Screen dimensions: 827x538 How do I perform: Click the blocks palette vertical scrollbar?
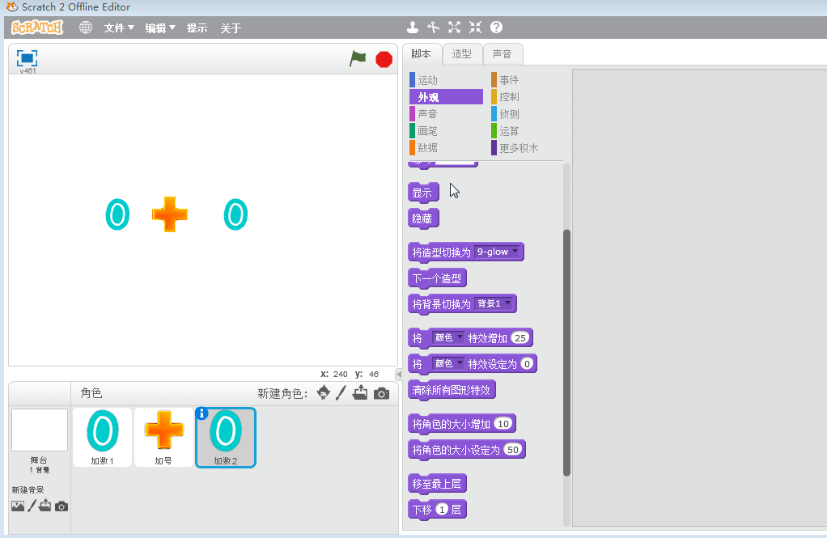(x=566, y=352)
